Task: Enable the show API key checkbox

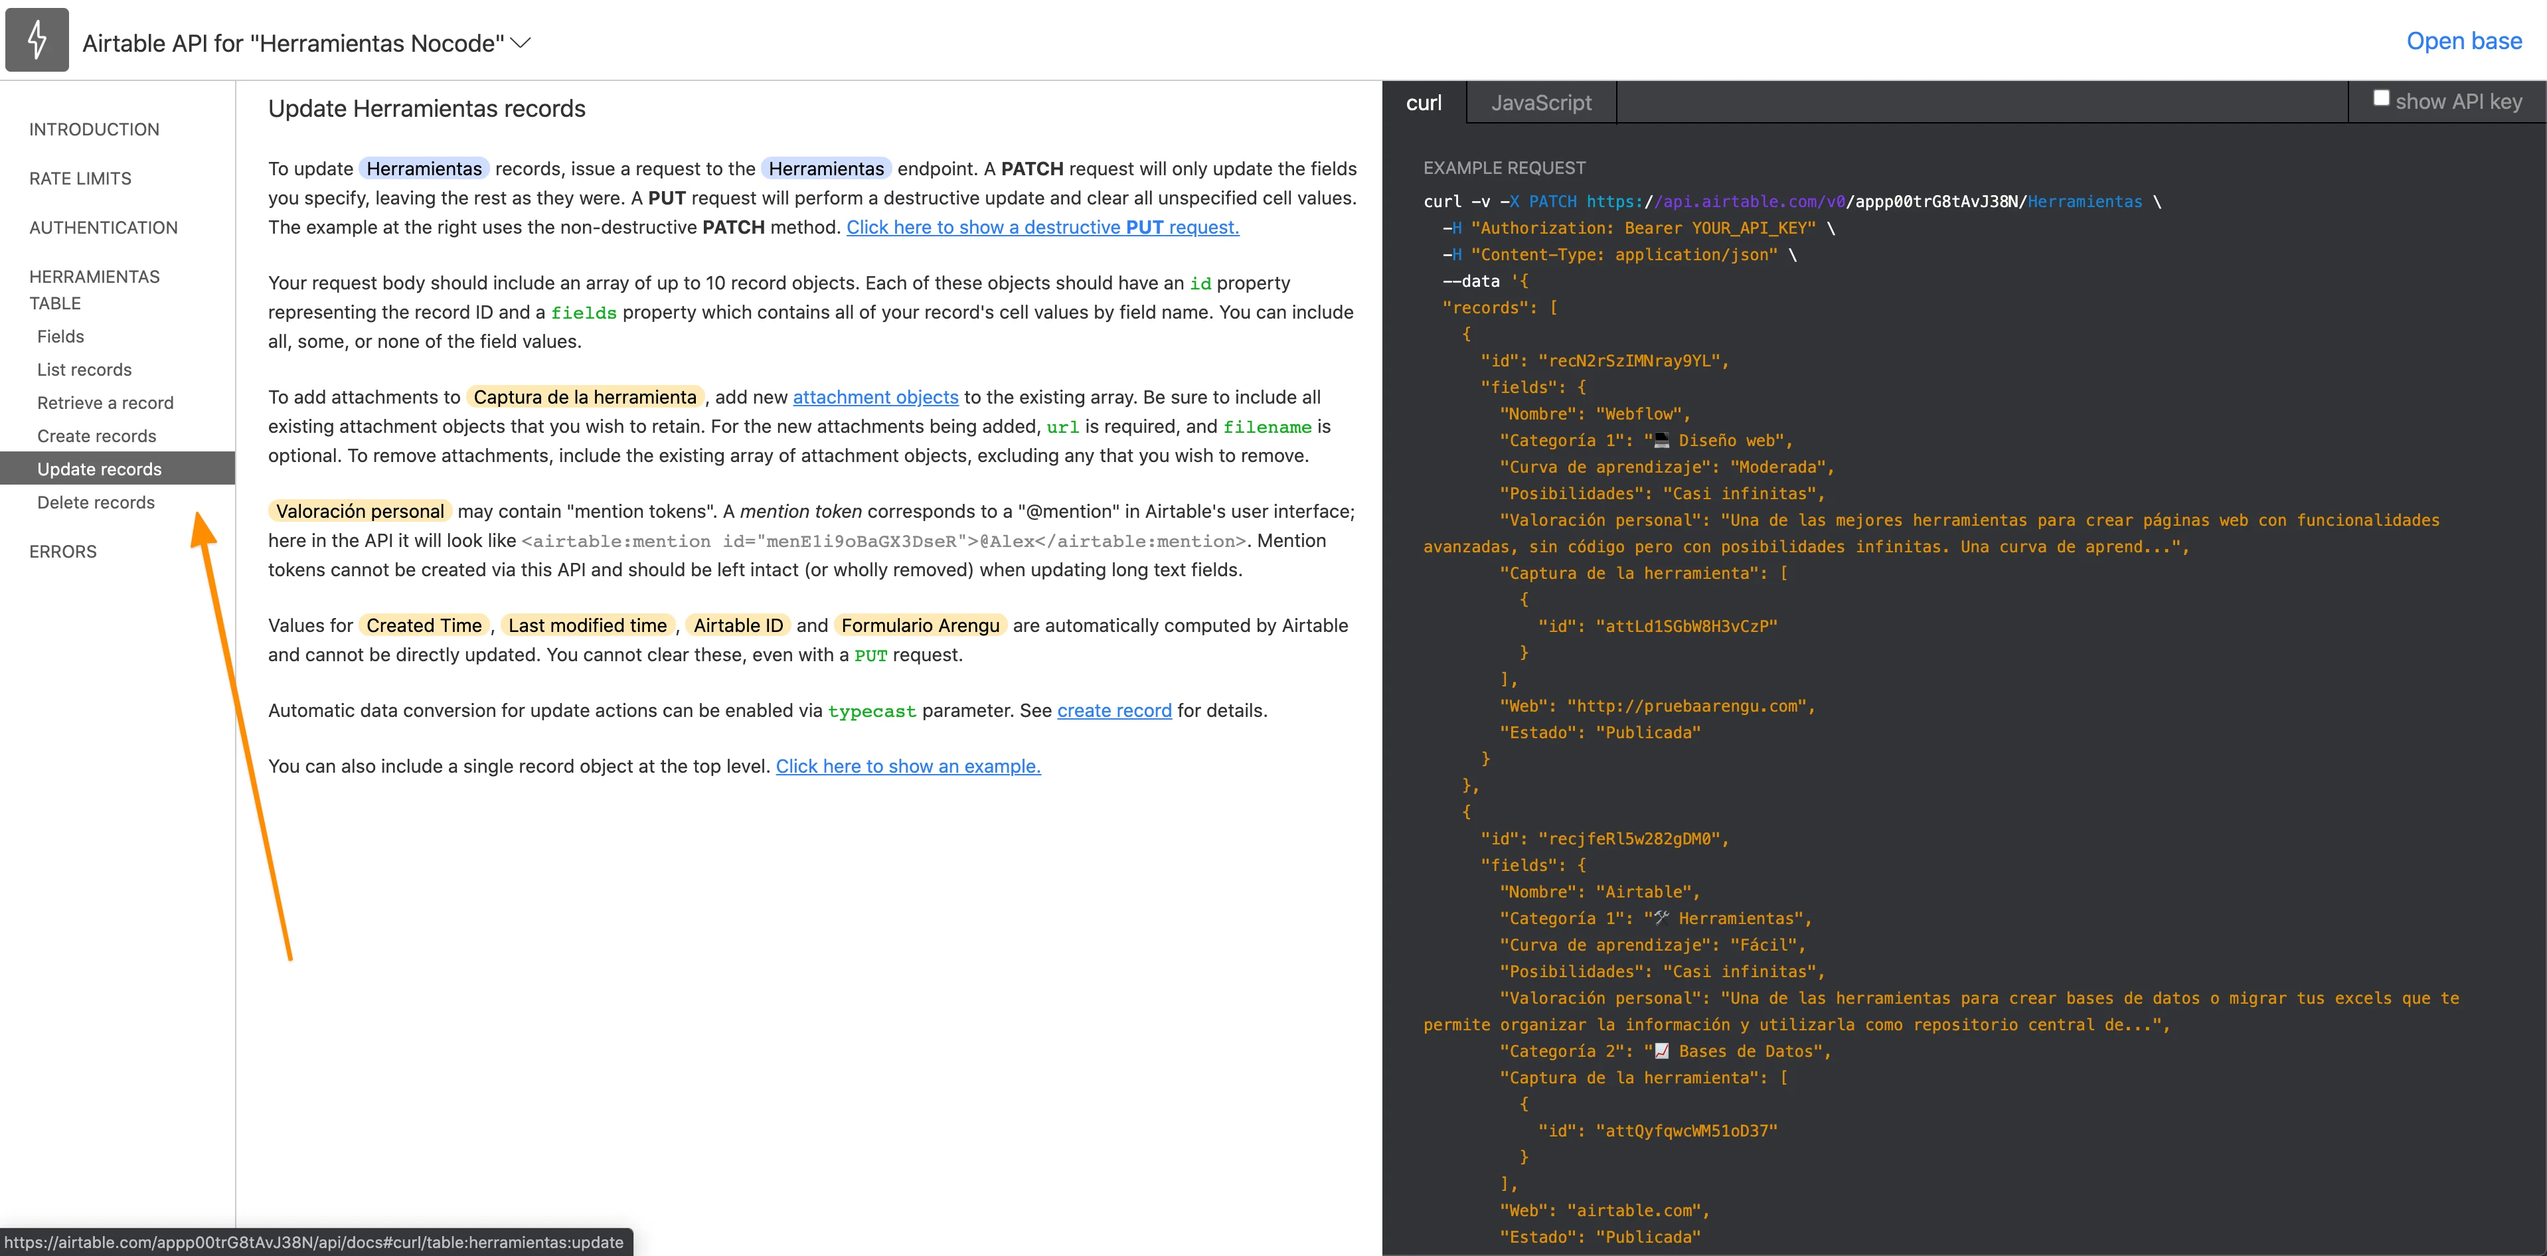Action: click(x=2381, y=98)
